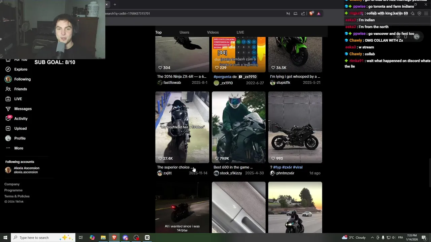Click the cast screen icon in address bar
431x242 pixels.
pyautogui.click(x=295, y=13)
